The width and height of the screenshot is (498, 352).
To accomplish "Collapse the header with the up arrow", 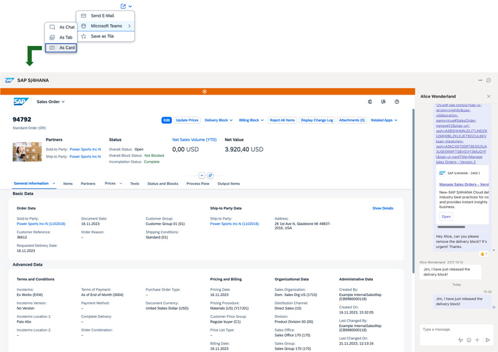I will coord(202,175).
